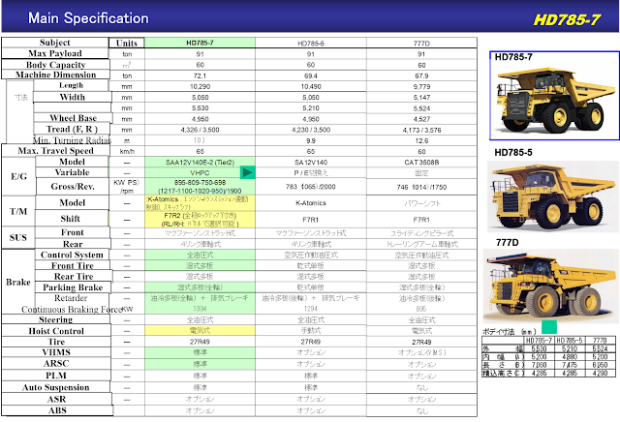620x422 pixels.
Task: Click the SUS group label
Action: 18,237
